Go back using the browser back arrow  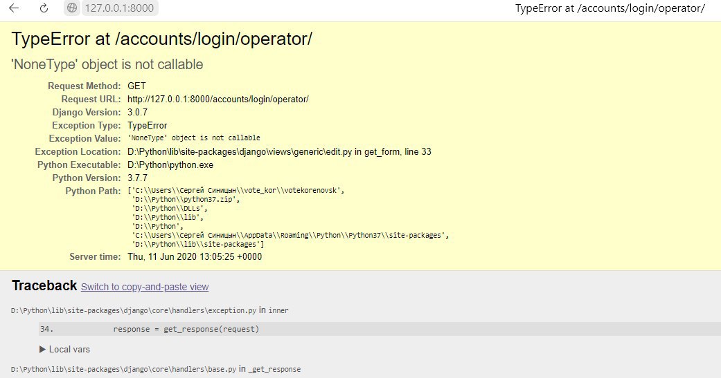pyautogui.click(x=14, y=8)
